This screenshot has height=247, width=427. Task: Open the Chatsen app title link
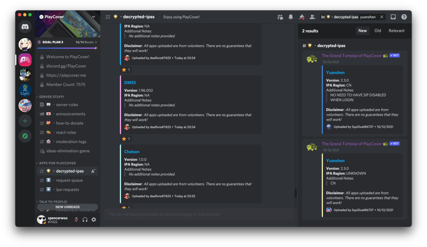pos(132,152)
